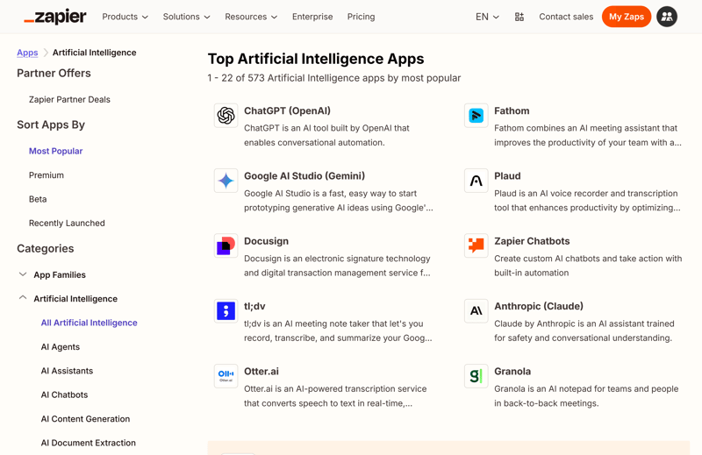The height and width of the screenshot is (455, 702).
Task: Open the Granola app icon
Action: [x=476, y=376]
